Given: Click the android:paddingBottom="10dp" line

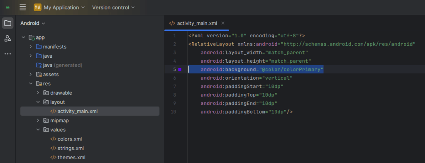Looking at the screenshot, I should point(247,112).
